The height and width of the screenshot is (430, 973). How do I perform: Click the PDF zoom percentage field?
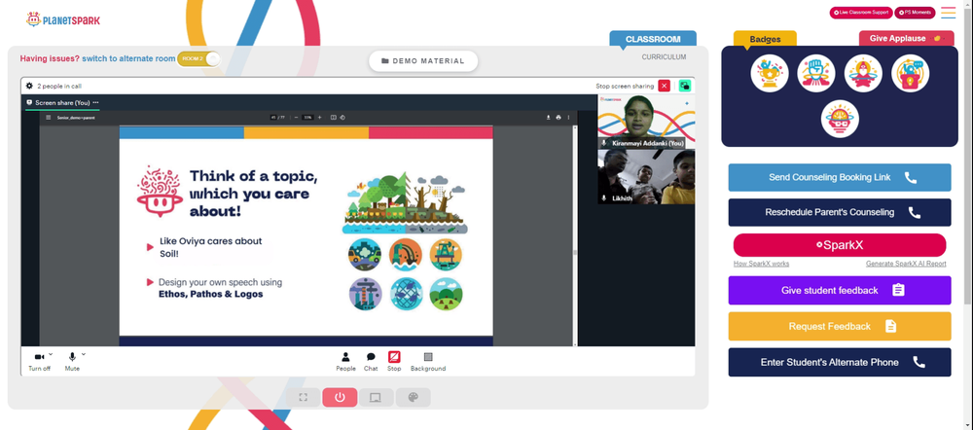coord(307,118)
